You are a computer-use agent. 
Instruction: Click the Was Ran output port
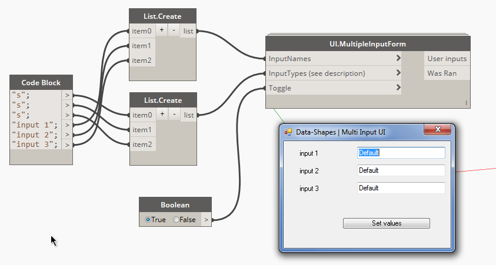coord(447,73)
